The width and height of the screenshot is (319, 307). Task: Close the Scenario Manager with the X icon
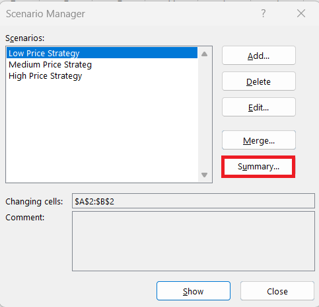pyautogui.click(x=301, y=13)
